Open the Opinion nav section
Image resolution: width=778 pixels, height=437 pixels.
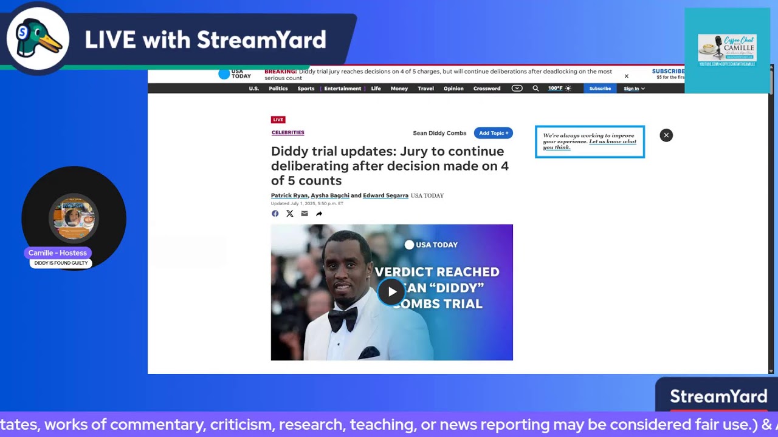tap(453, 89)
